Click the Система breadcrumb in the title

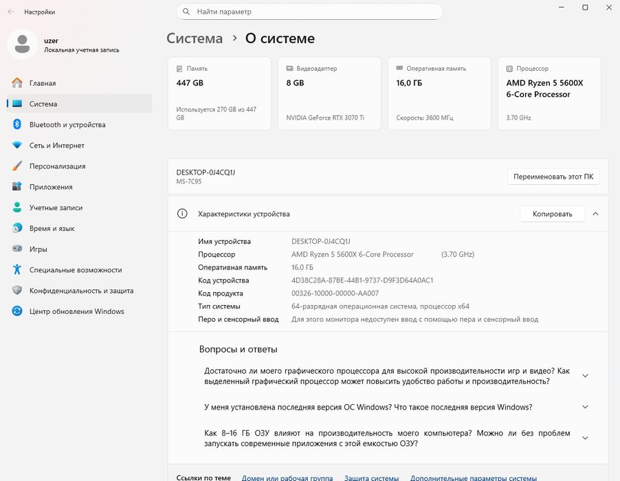195,38
